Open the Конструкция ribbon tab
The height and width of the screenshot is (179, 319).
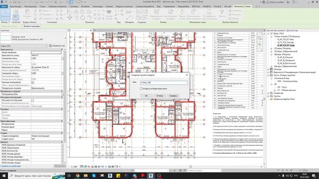click(x=30, y=6)
